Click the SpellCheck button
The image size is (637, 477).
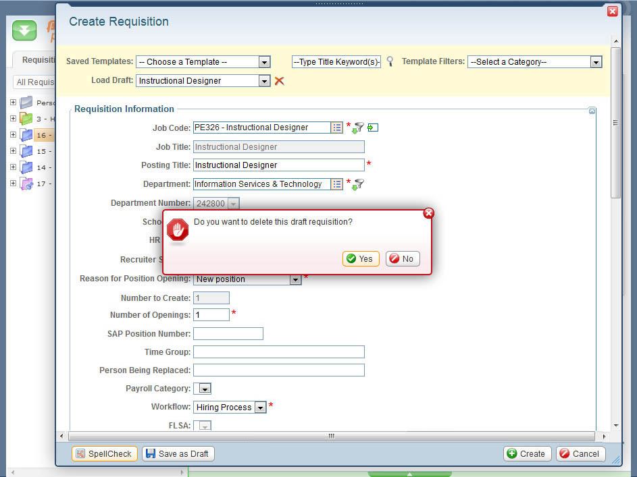click(x=104, y=454)
